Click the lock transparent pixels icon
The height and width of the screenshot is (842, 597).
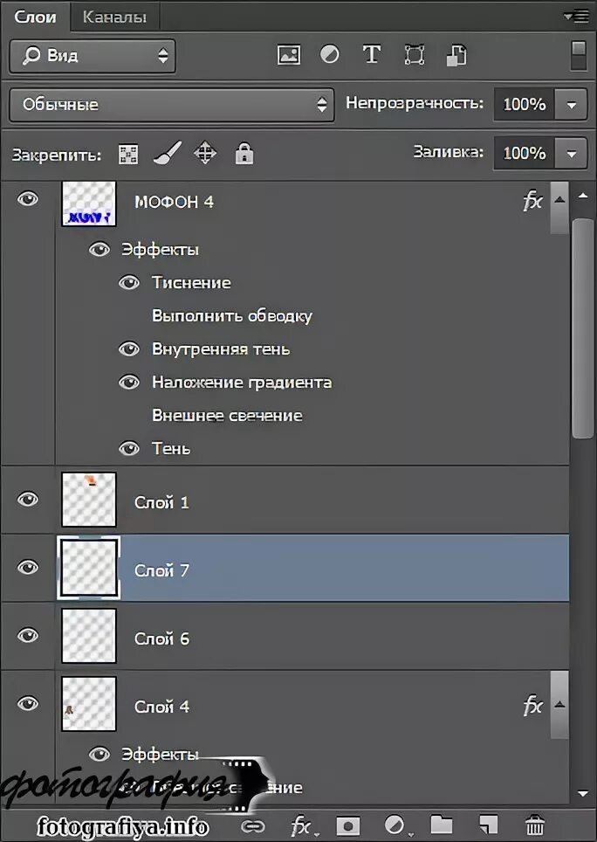coord(128,155)
